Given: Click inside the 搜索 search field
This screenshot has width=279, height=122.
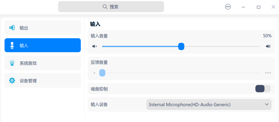Looking at the screenshot, I should [x=111, y=7].
